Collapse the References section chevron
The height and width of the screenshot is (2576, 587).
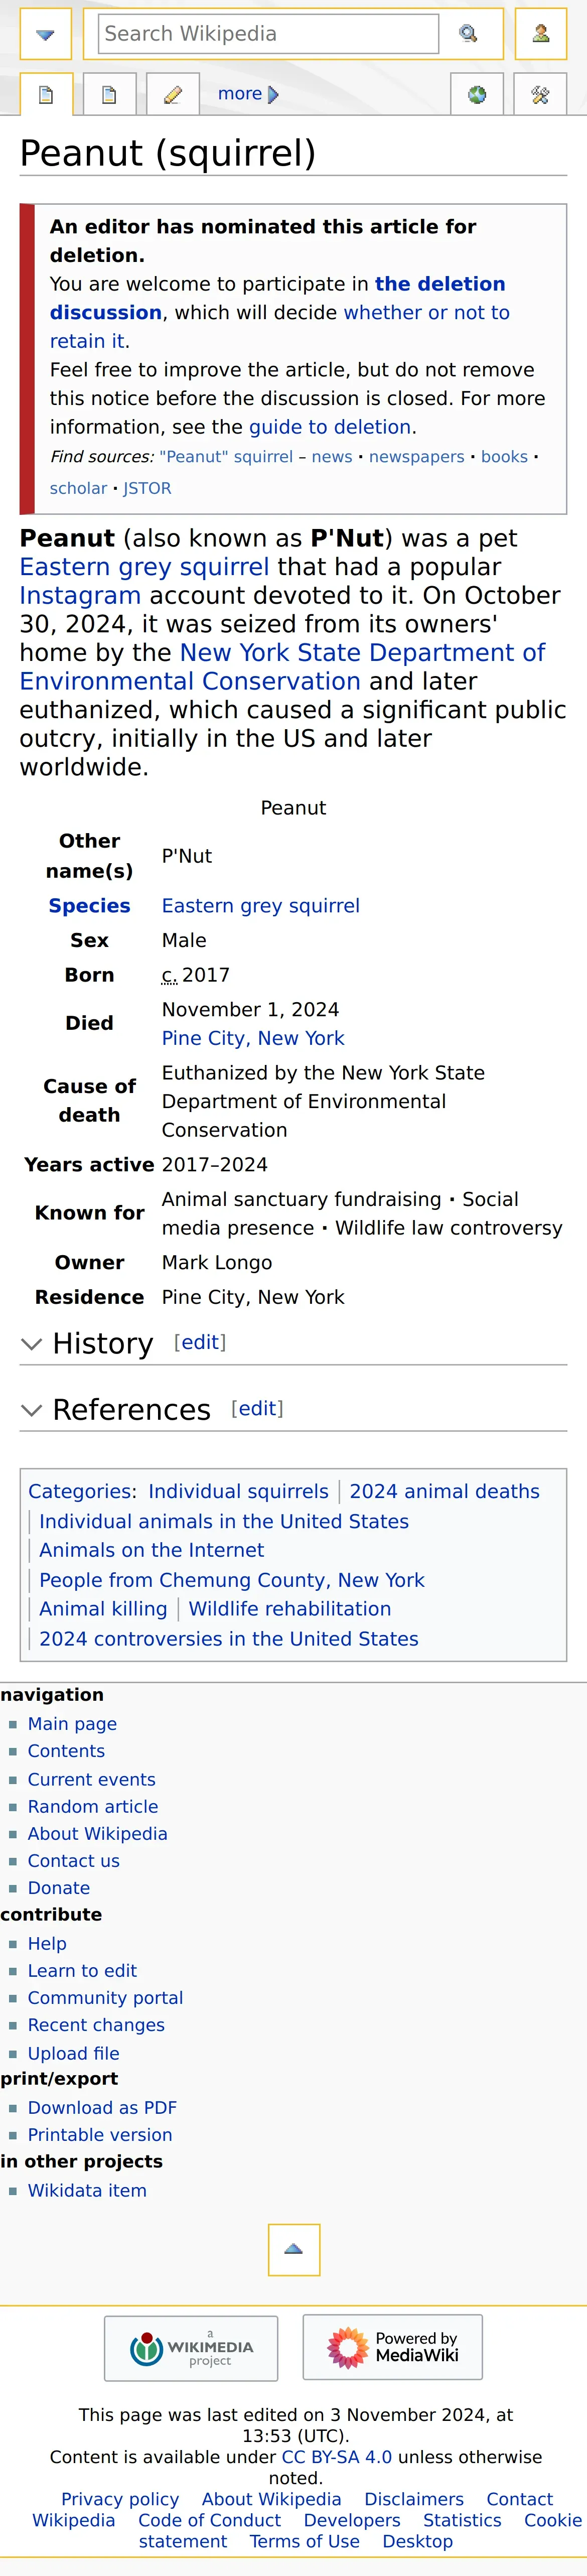tap(32, 1410)
